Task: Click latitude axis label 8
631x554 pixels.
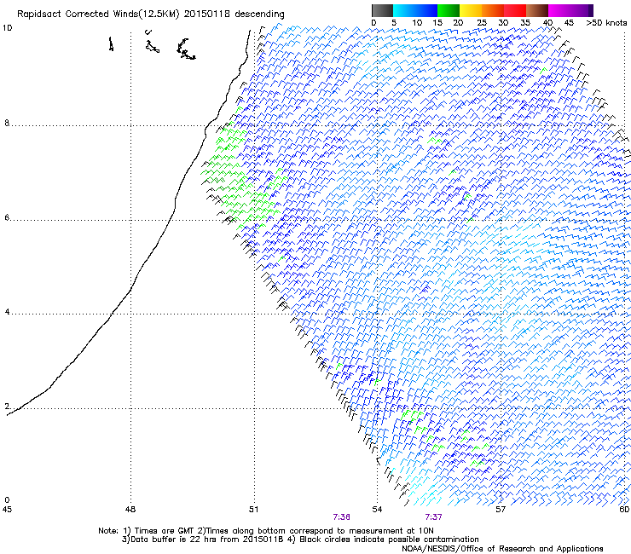Action: (7, 123)
